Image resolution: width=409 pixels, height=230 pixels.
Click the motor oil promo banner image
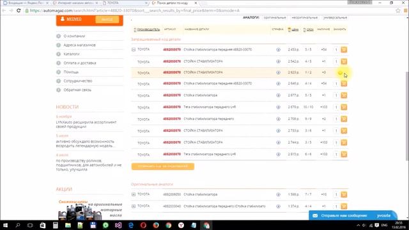[89, 210]
